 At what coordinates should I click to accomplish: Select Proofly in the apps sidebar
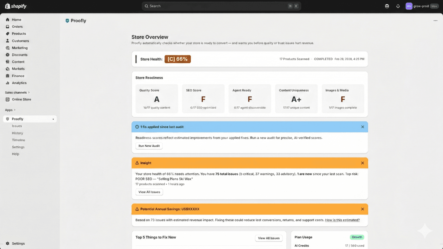pyautogui.click(x=30, y=119)
